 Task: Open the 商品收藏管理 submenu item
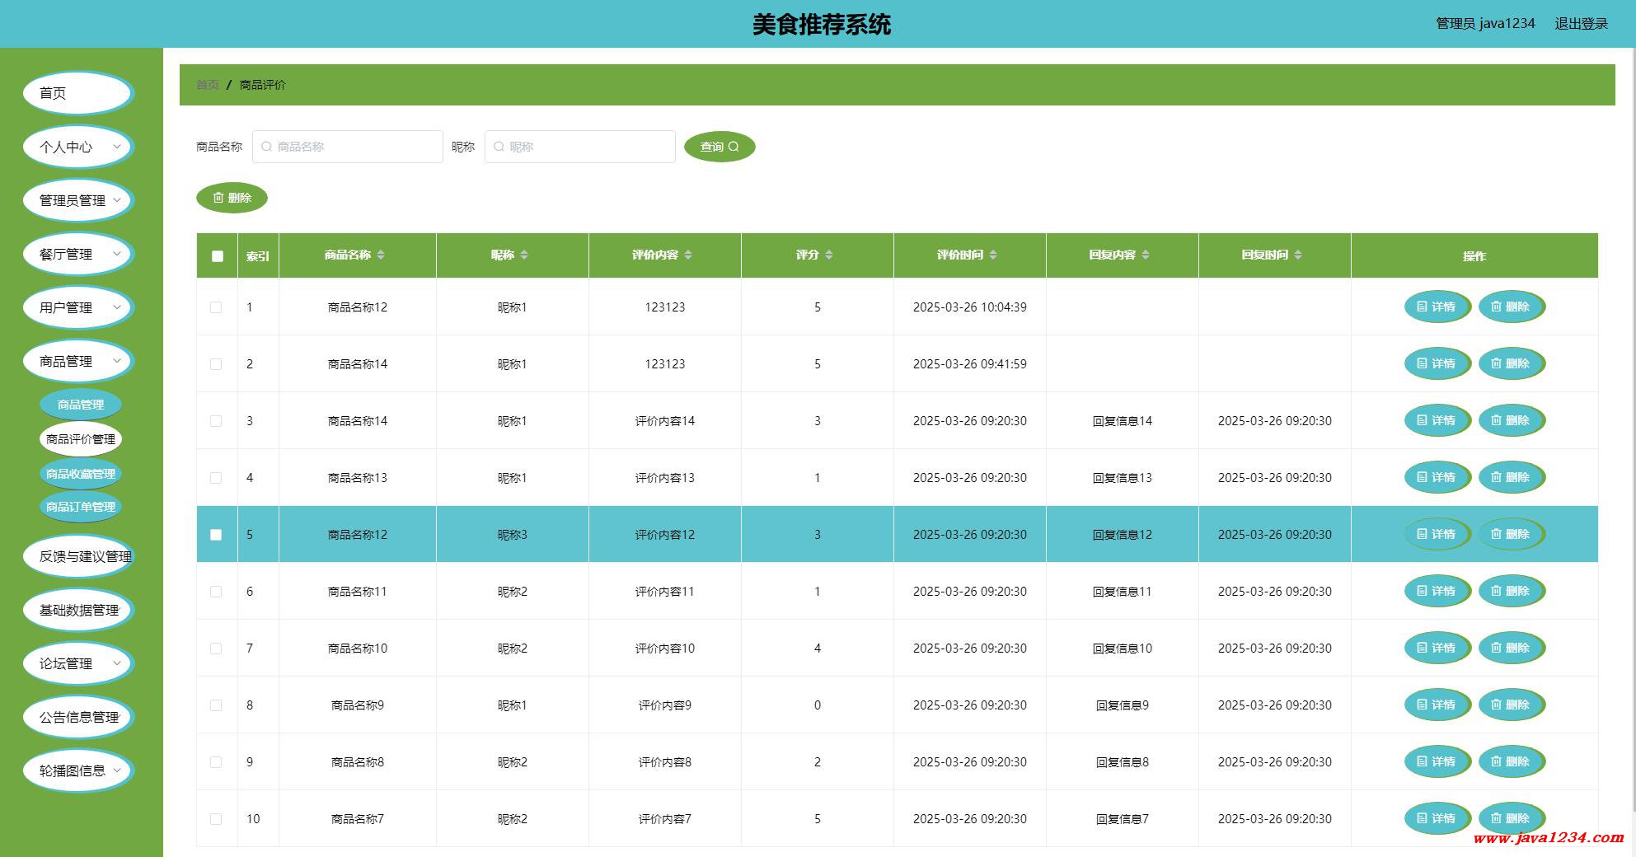[x=81, y=474]
